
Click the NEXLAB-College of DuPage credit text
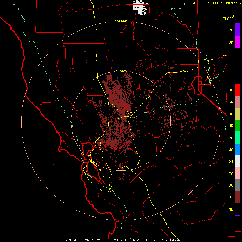click(x=215, y=3)
